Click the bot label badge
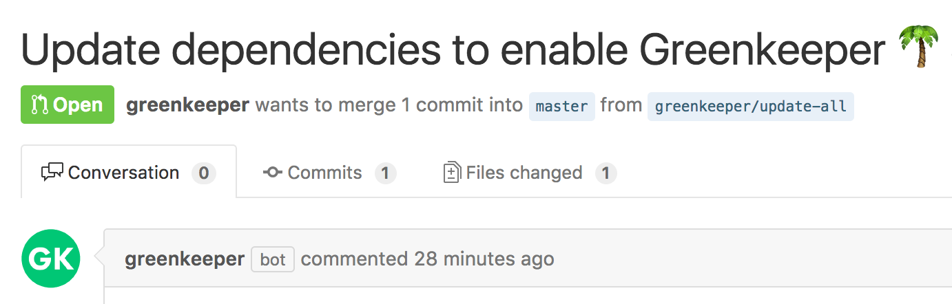 pyautogui.click(x=273, y=260)
